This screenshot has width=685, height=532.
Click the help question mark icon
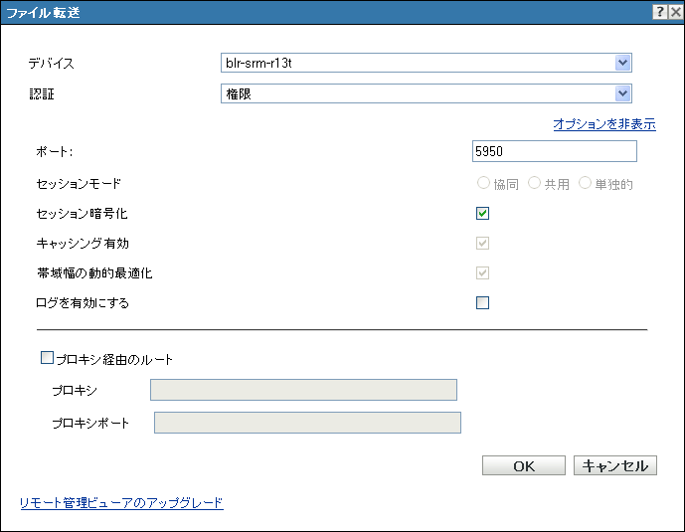(659, 12)
